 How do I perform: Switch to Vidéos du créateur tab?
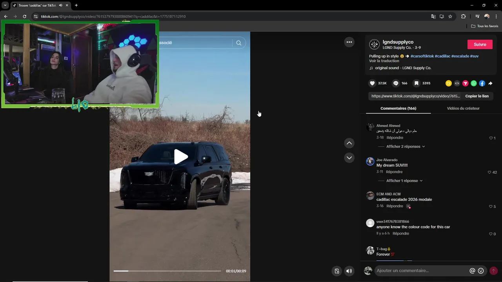coord(463,108)
